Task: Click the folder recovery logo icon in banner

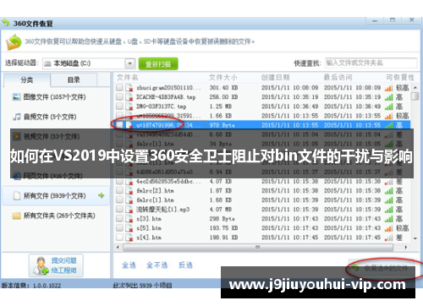Action: pos(14,42)
